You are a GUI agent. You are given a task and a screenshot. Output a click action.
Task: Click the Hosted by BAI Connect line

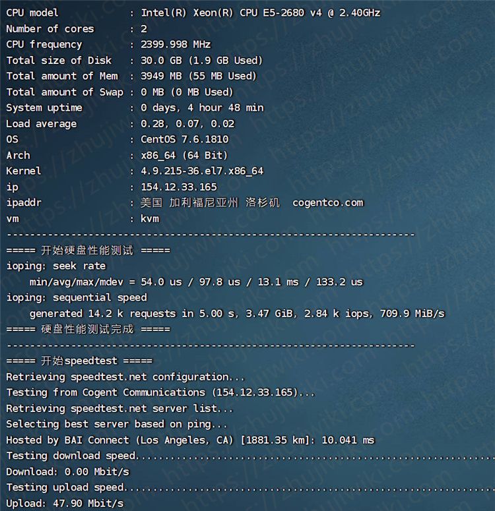point(190,440)
